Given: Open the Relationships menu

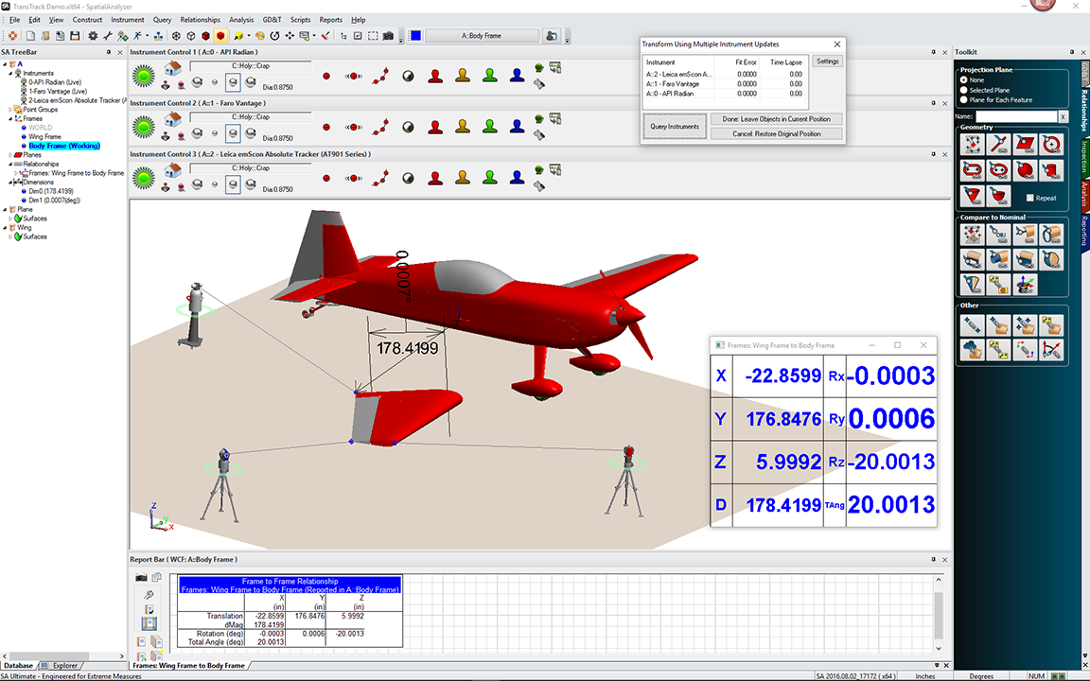Looking at the screenshot, I should click(200, 20).
